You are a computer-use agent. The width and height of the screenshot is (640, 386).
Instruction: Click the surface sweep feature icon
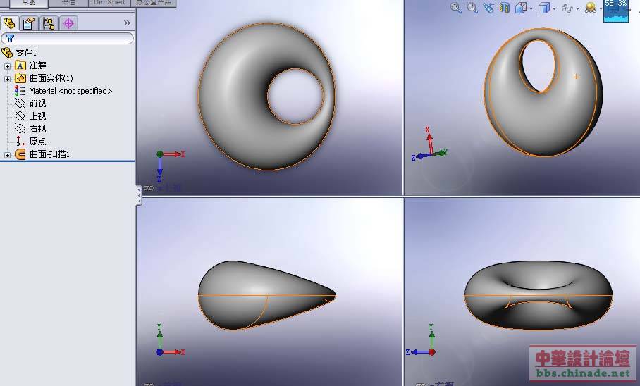click(20, 154)
